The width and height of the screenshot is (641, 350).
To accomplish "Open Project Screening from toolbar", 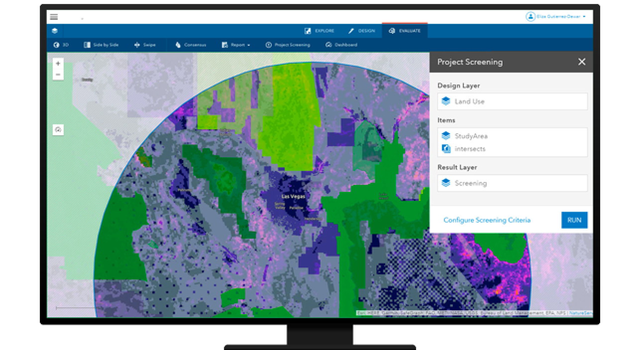I will point(288,45).
